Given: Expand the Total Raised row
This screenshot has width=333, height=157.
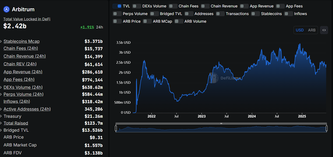Looking at the screenshot, I should [x=1, y=123].
